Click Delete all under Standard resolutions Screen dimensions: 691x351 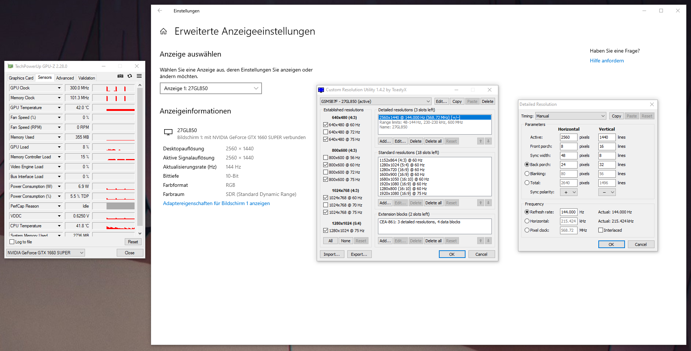click(433, 203)
